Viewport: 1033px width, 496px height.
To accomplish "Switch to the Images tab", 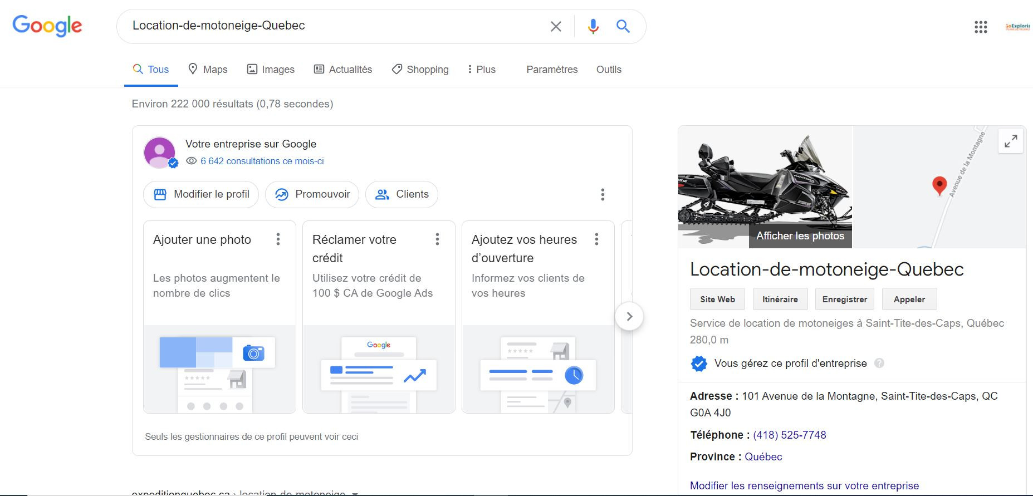I will tap(271, 70).
